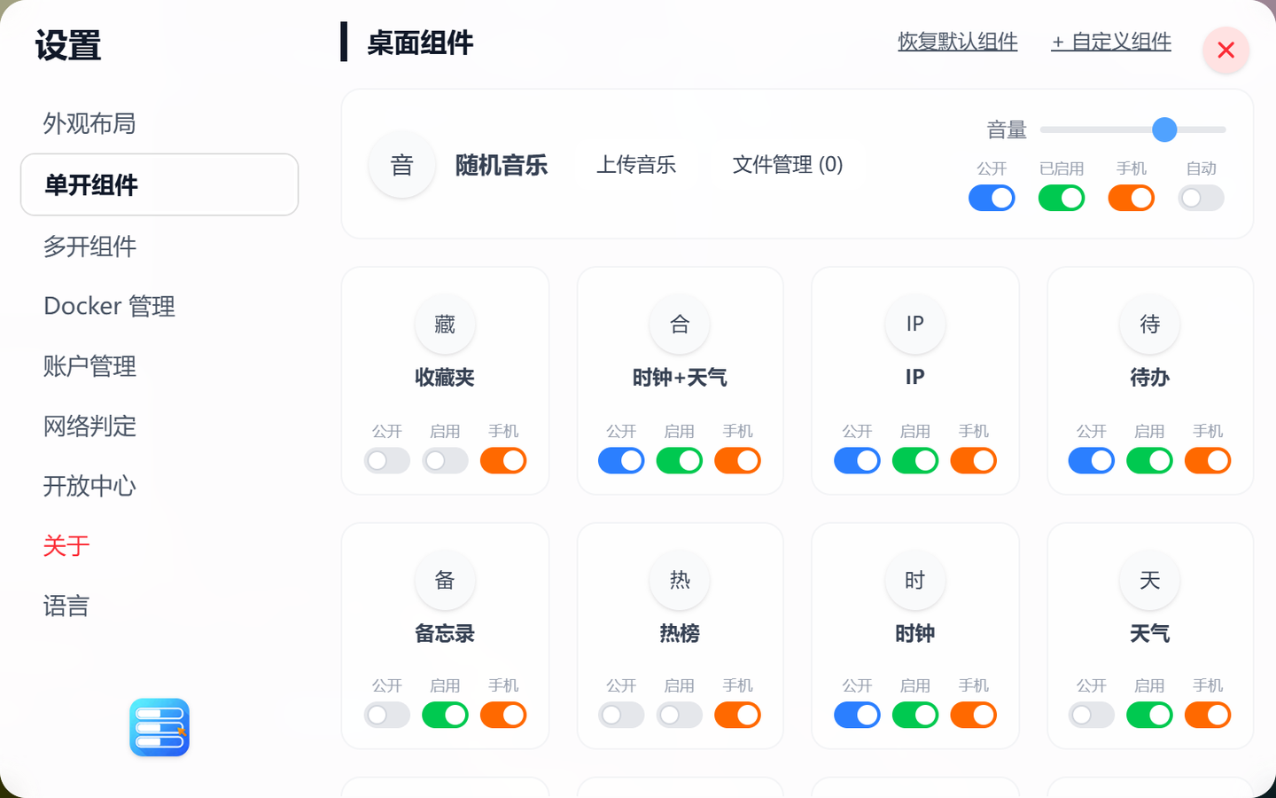1276x798 pixels.
Task: Click the round IP widget icon
Action: (915, 324)
